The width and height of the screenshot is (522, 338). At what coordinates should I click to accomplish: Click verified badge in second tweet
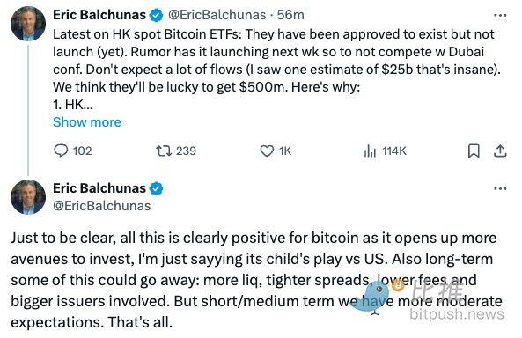tap(156, 189)
